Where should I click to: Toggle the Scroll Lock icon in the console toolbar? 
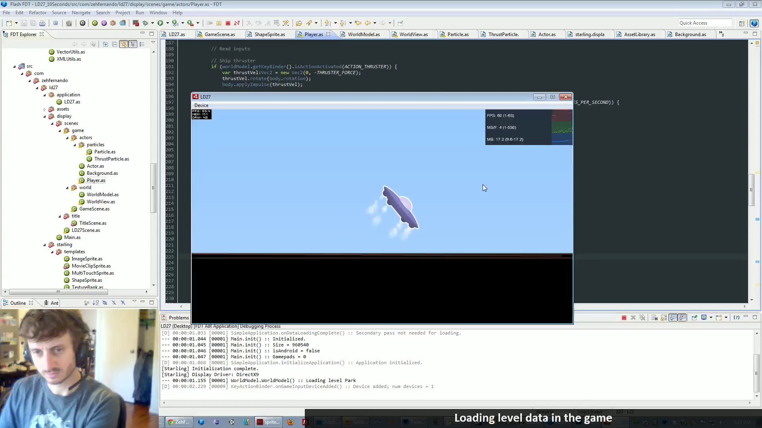(664, 317)
